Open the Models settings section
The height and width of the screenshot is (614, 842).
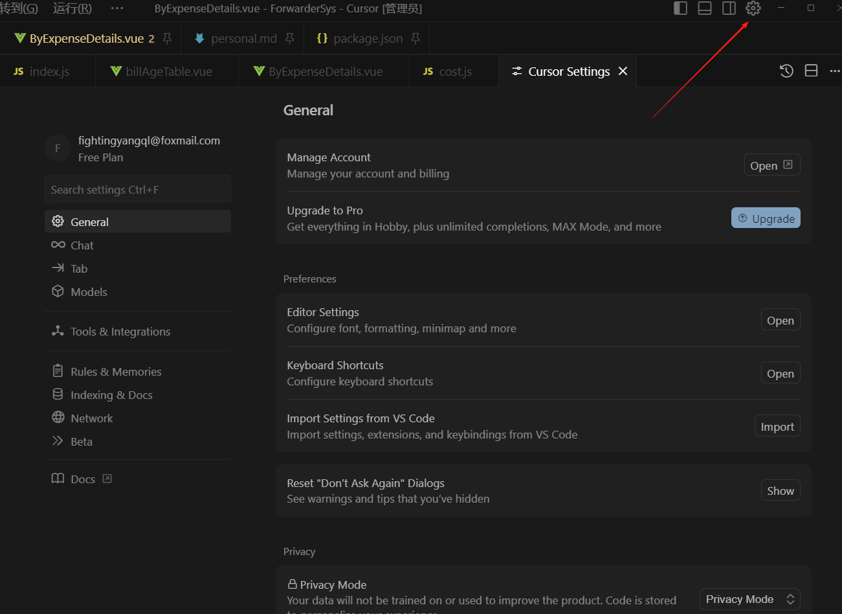(138, 291)
